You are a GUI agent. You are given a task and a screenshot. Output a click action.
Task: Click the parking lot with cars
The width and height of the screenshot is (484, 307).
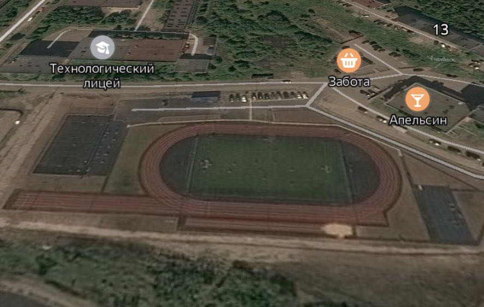point(269,96)
